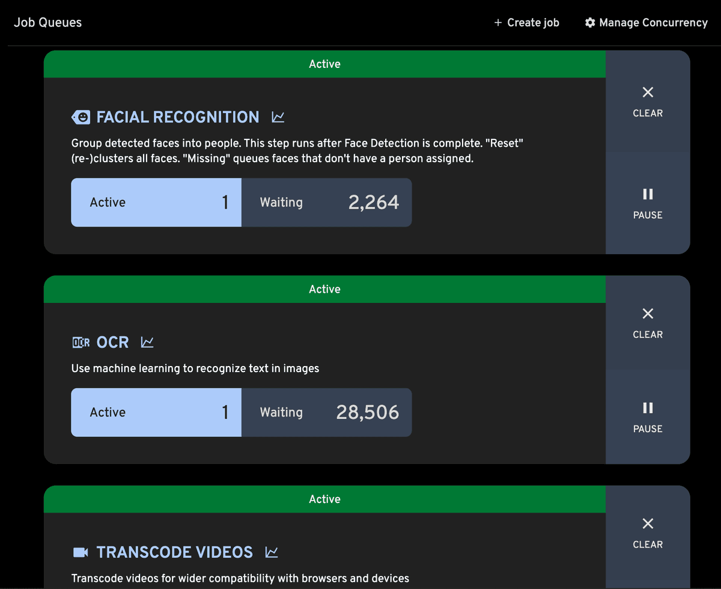Click the Facial Recognition Active count tile
This screenshot has width=721, height=589.
(156, 203)
